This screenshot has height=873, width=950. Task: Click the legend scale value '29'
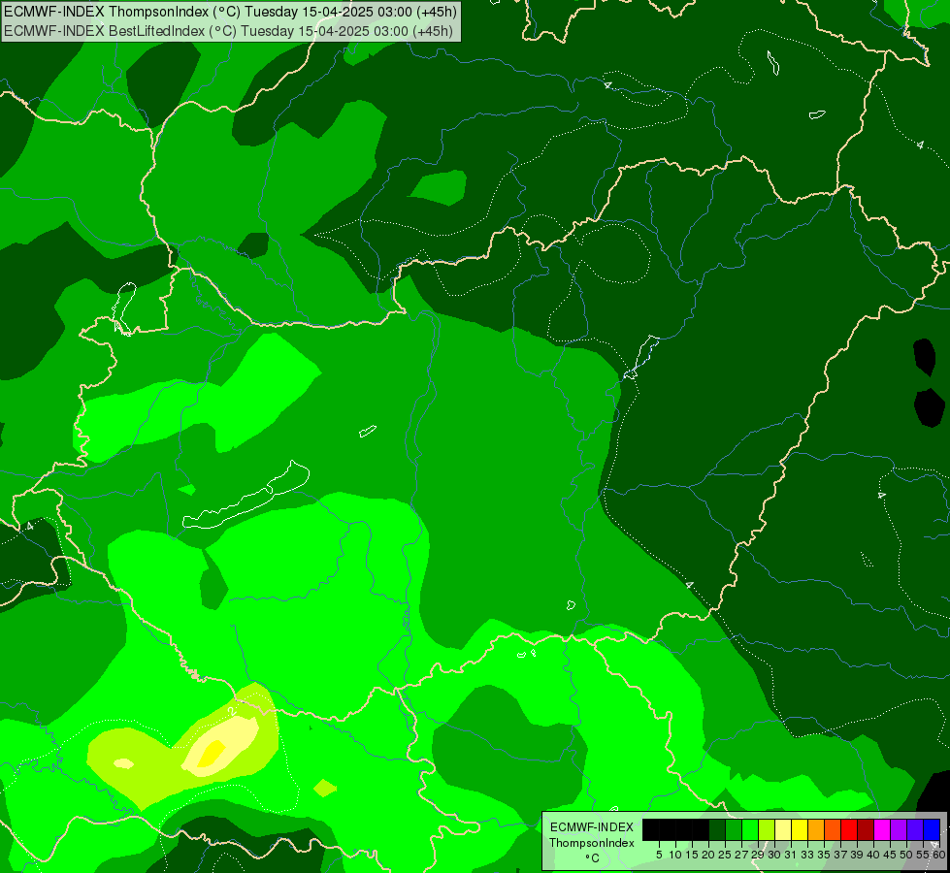tap(757, 855)
